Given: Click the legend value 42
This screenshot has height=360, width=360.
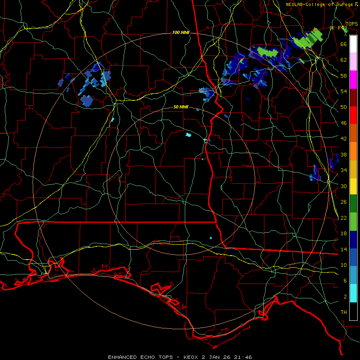Looking at the screenshot, I should pyautogui.click(x=344, y=139).
